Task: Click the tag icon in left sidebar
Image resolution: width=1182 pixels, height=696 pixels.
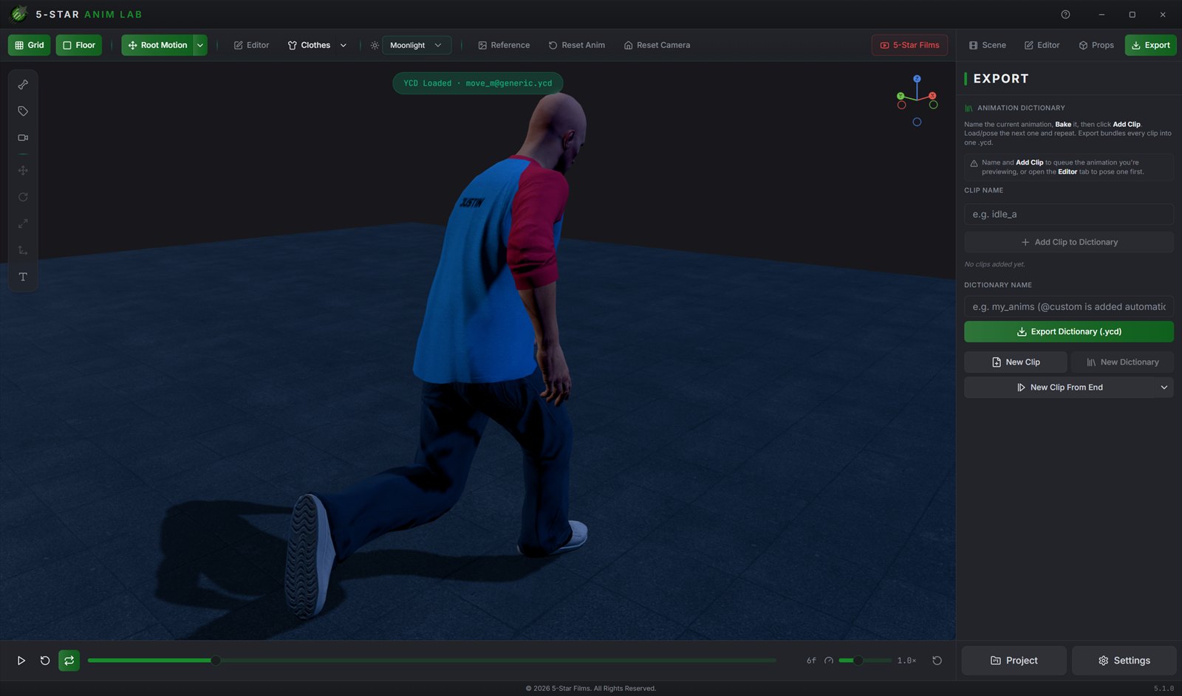Action: pyautogui.click(x=23, y=111)
